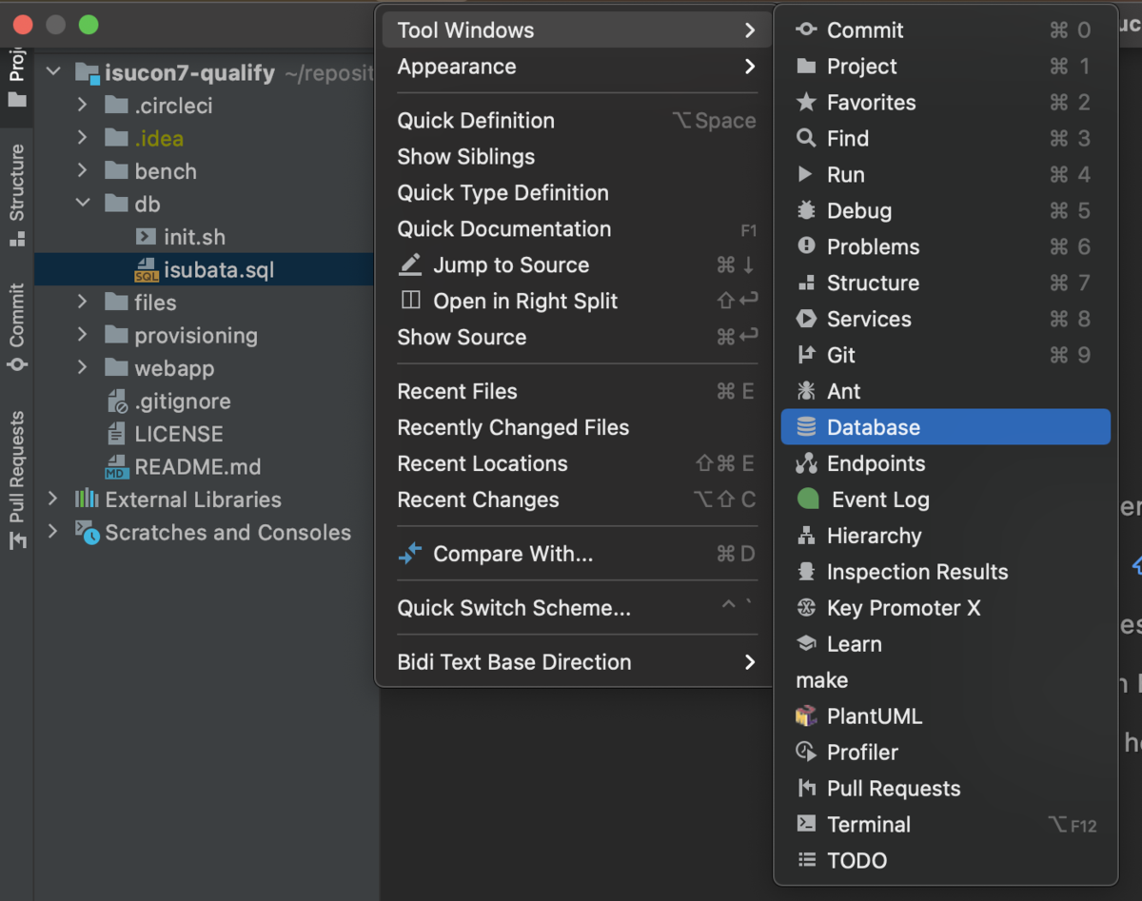Open the Structure side tab
This screenshot has width=1142, height=901.
click(17, 194)
